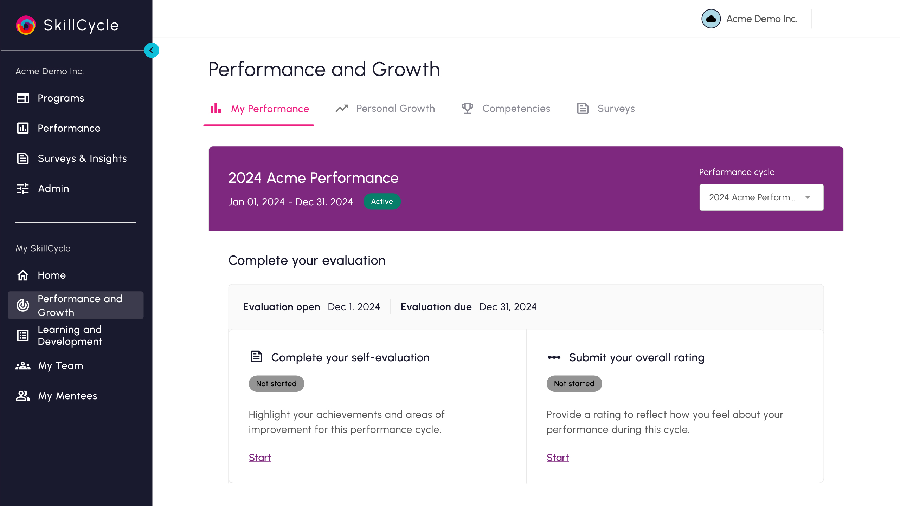
Task: Click the Admin sliders icon
Action: click(23, 189)
